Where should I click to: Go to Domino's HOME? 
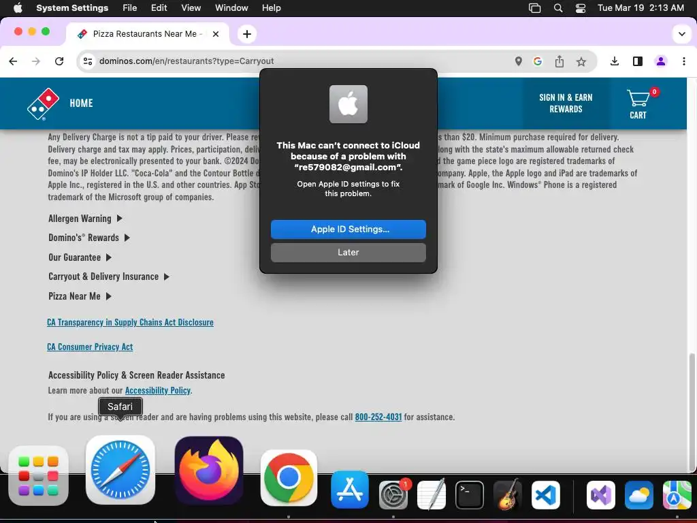click(82, 104)
